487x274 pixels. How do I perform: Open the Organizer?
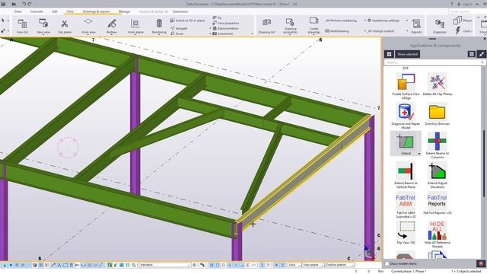coord(440,26)
